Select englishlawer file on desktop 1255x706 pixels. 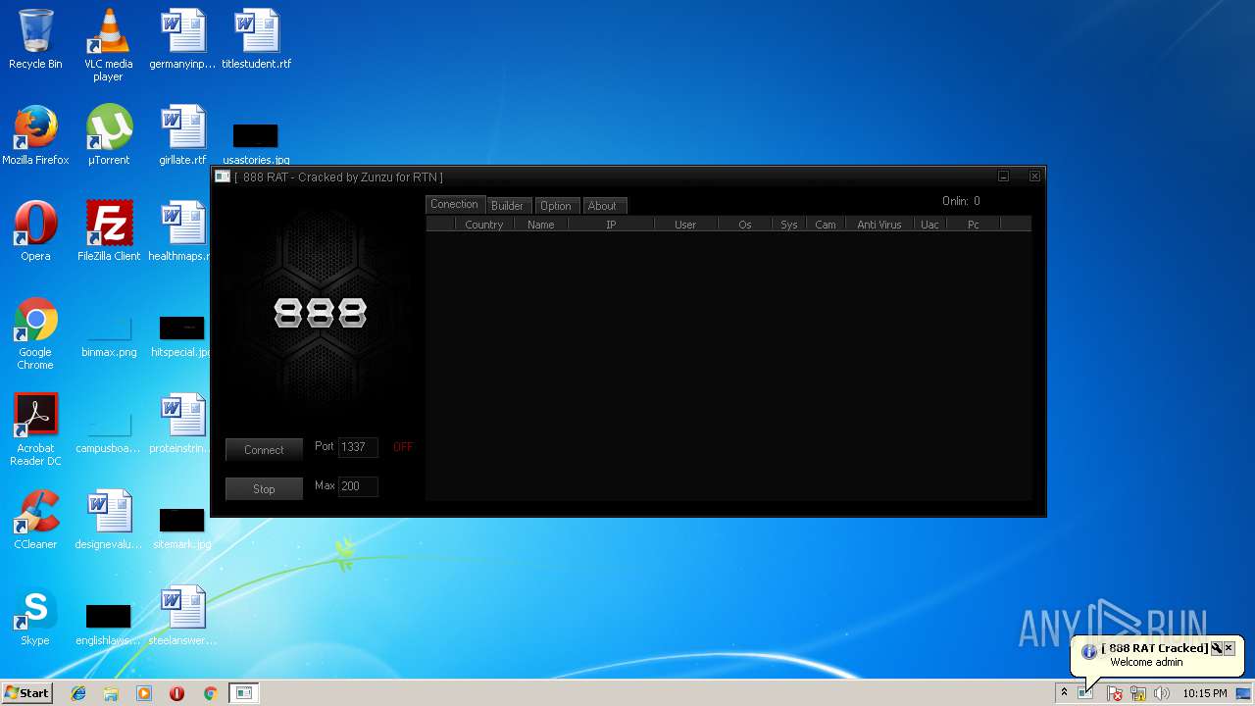[x=109, y=624]
